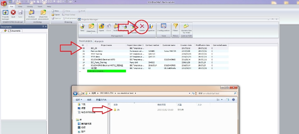299x134 pixels.
Task: Click search magnifier in Explorer
Action: (x=235, y=93)
